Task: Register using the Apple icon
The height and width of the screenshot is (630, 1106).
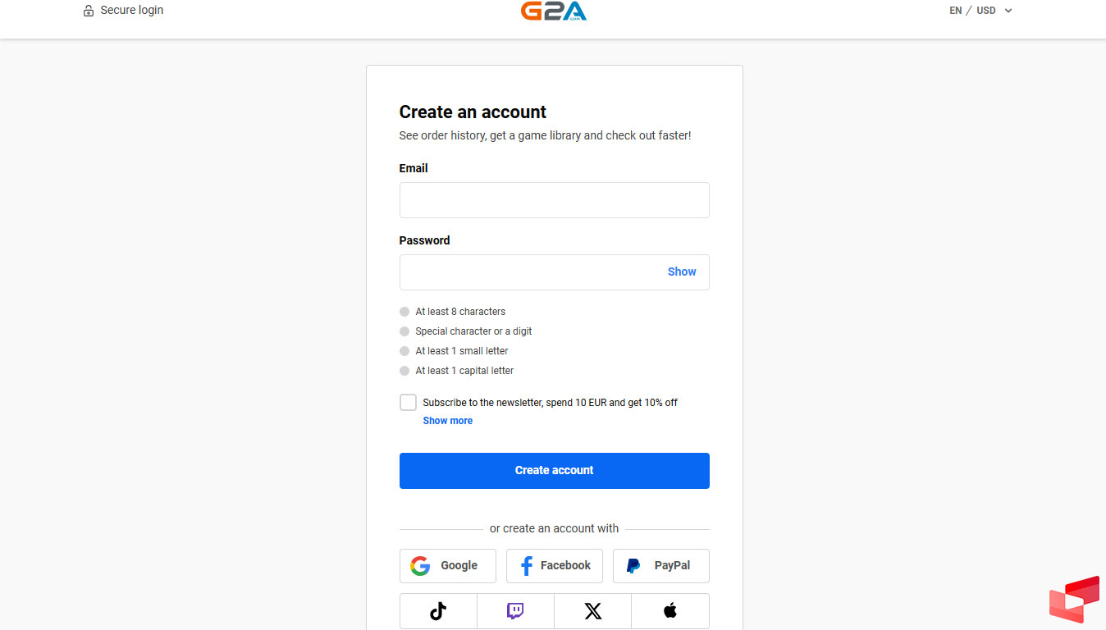Action: (x=670, y=610)
